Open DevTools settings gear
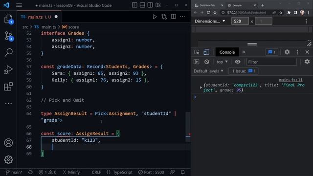The width and height of the screenshot is (313, 176). [287, 52]
